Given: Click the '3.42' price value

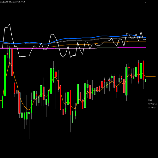Looking at the screenshot, I should click(150, 100).
